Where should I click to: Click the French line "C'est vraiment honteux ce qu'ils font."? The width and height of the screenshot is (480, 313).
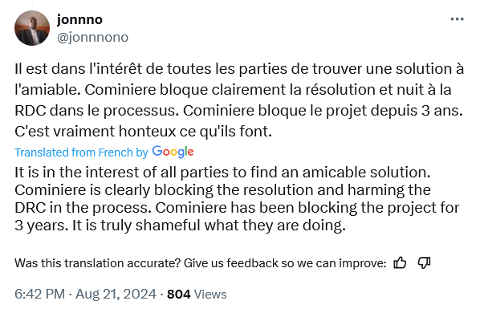coord(143,132)
